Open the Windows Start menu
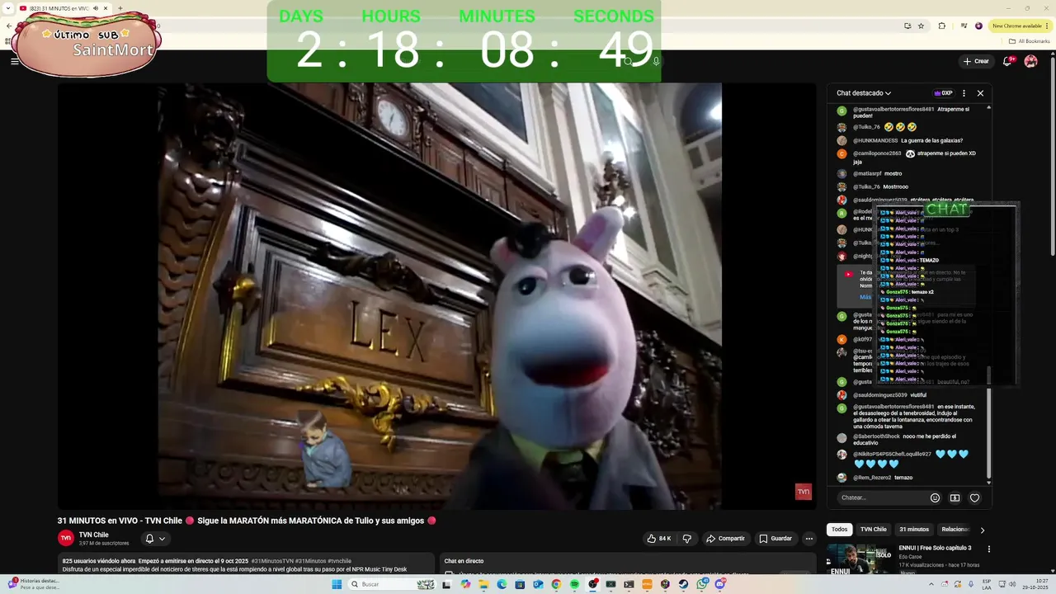This screenshot has height=594, width=1056. click(x=337, y=584)
